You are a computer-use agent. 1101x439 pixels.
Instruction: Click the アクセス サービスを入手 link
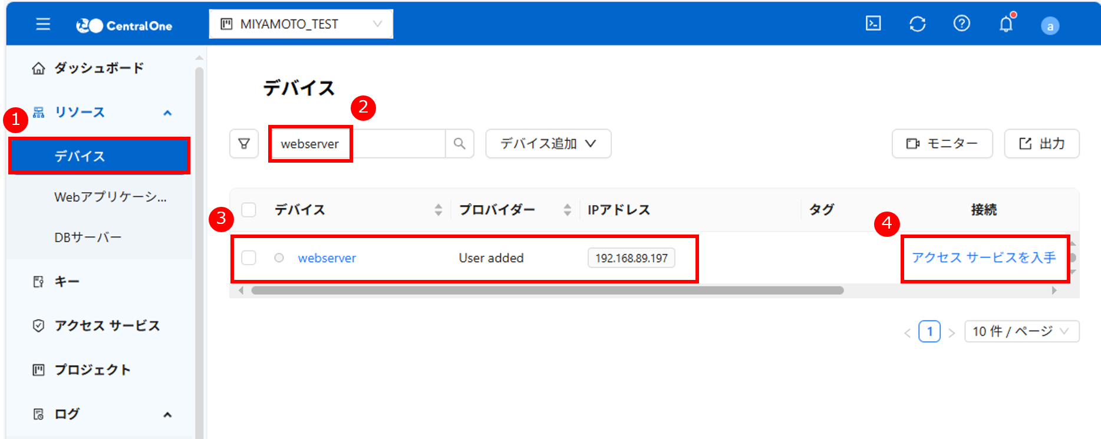(x=984, y=258)
